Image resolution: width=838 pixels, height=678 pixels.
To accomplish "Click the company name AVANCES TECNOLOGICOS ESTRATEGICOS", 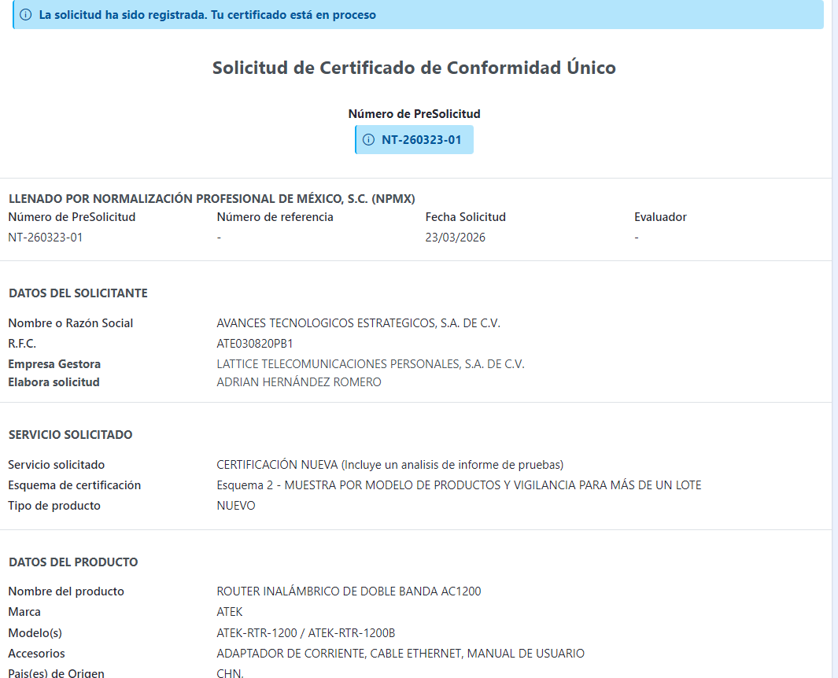I will (x=358, y=323).
